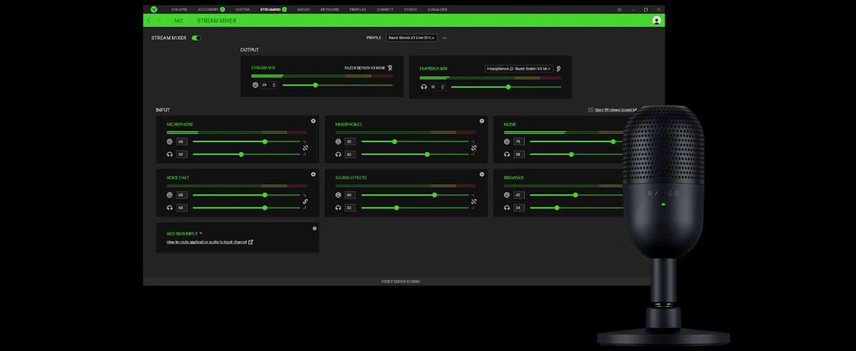
Task: Go forward with the right arrow
Action: 159,21
